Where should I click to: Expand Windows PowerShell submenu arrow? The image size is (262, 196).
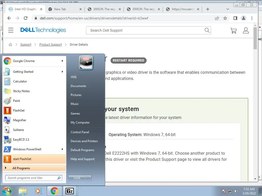click(x=62, y=149)
